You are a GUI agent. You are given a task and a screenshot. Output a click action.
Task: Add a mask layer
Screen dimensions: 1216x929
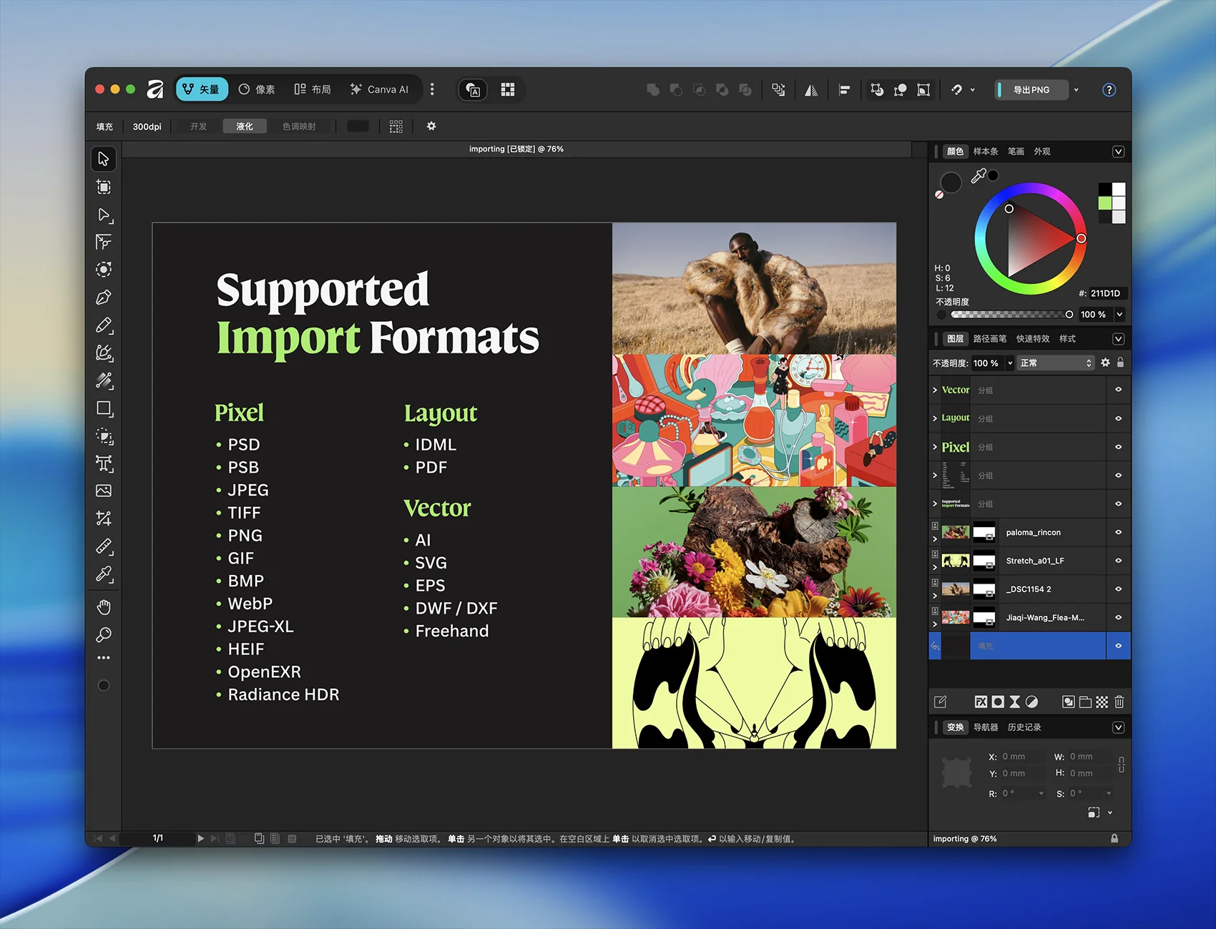coord(998,702)
